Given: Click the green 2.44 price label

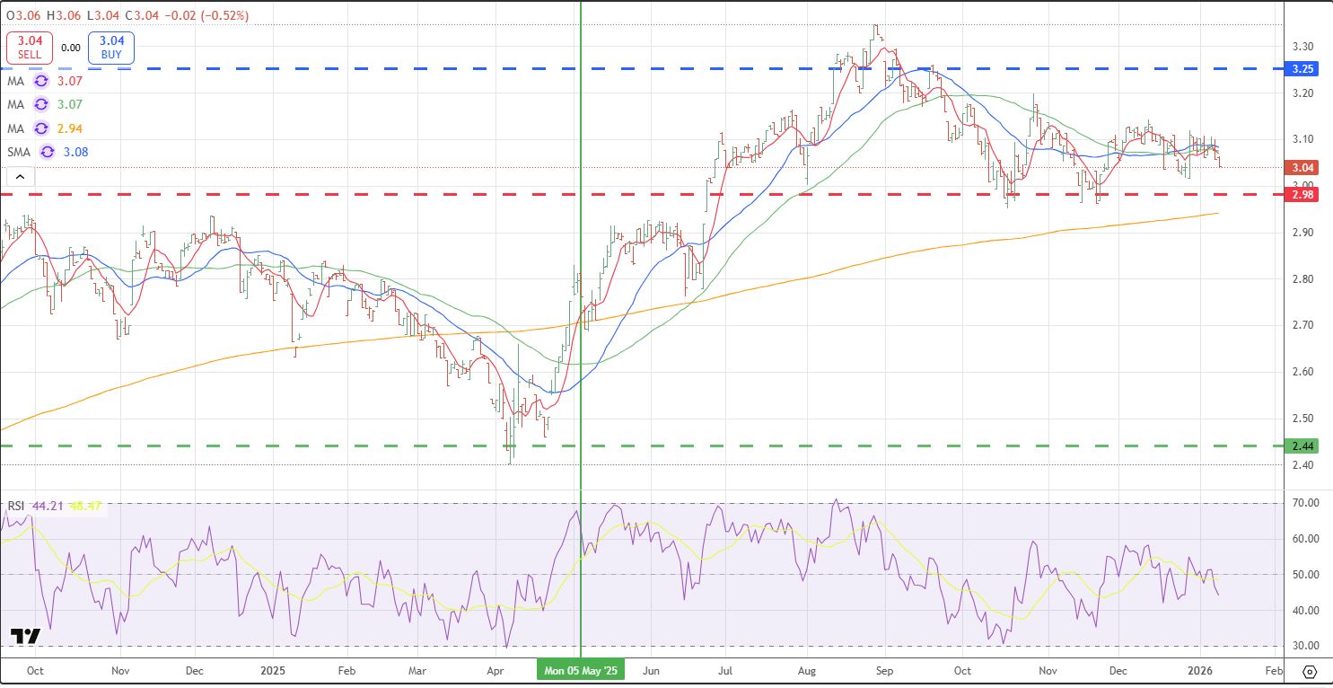Looking at the screenshot, I should pyautogui.click(x=1302, y=445).
